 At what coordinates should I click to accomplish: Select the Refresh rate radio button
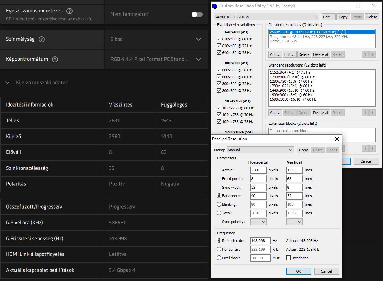tap(219, 241)
